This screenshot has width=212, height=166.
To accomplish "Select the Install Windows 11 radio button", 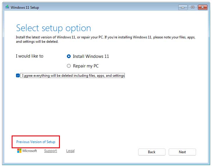I will point(69,56).
